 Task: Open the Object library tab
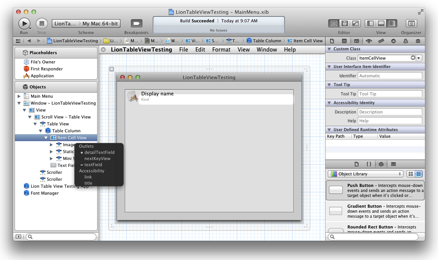click(x=381, y=164)
